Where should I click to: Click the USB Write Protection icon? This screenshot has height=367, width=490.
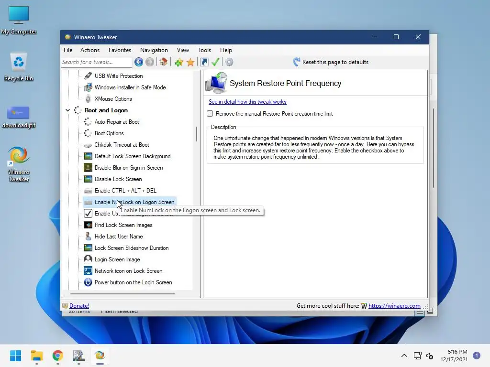pos(88,76)
